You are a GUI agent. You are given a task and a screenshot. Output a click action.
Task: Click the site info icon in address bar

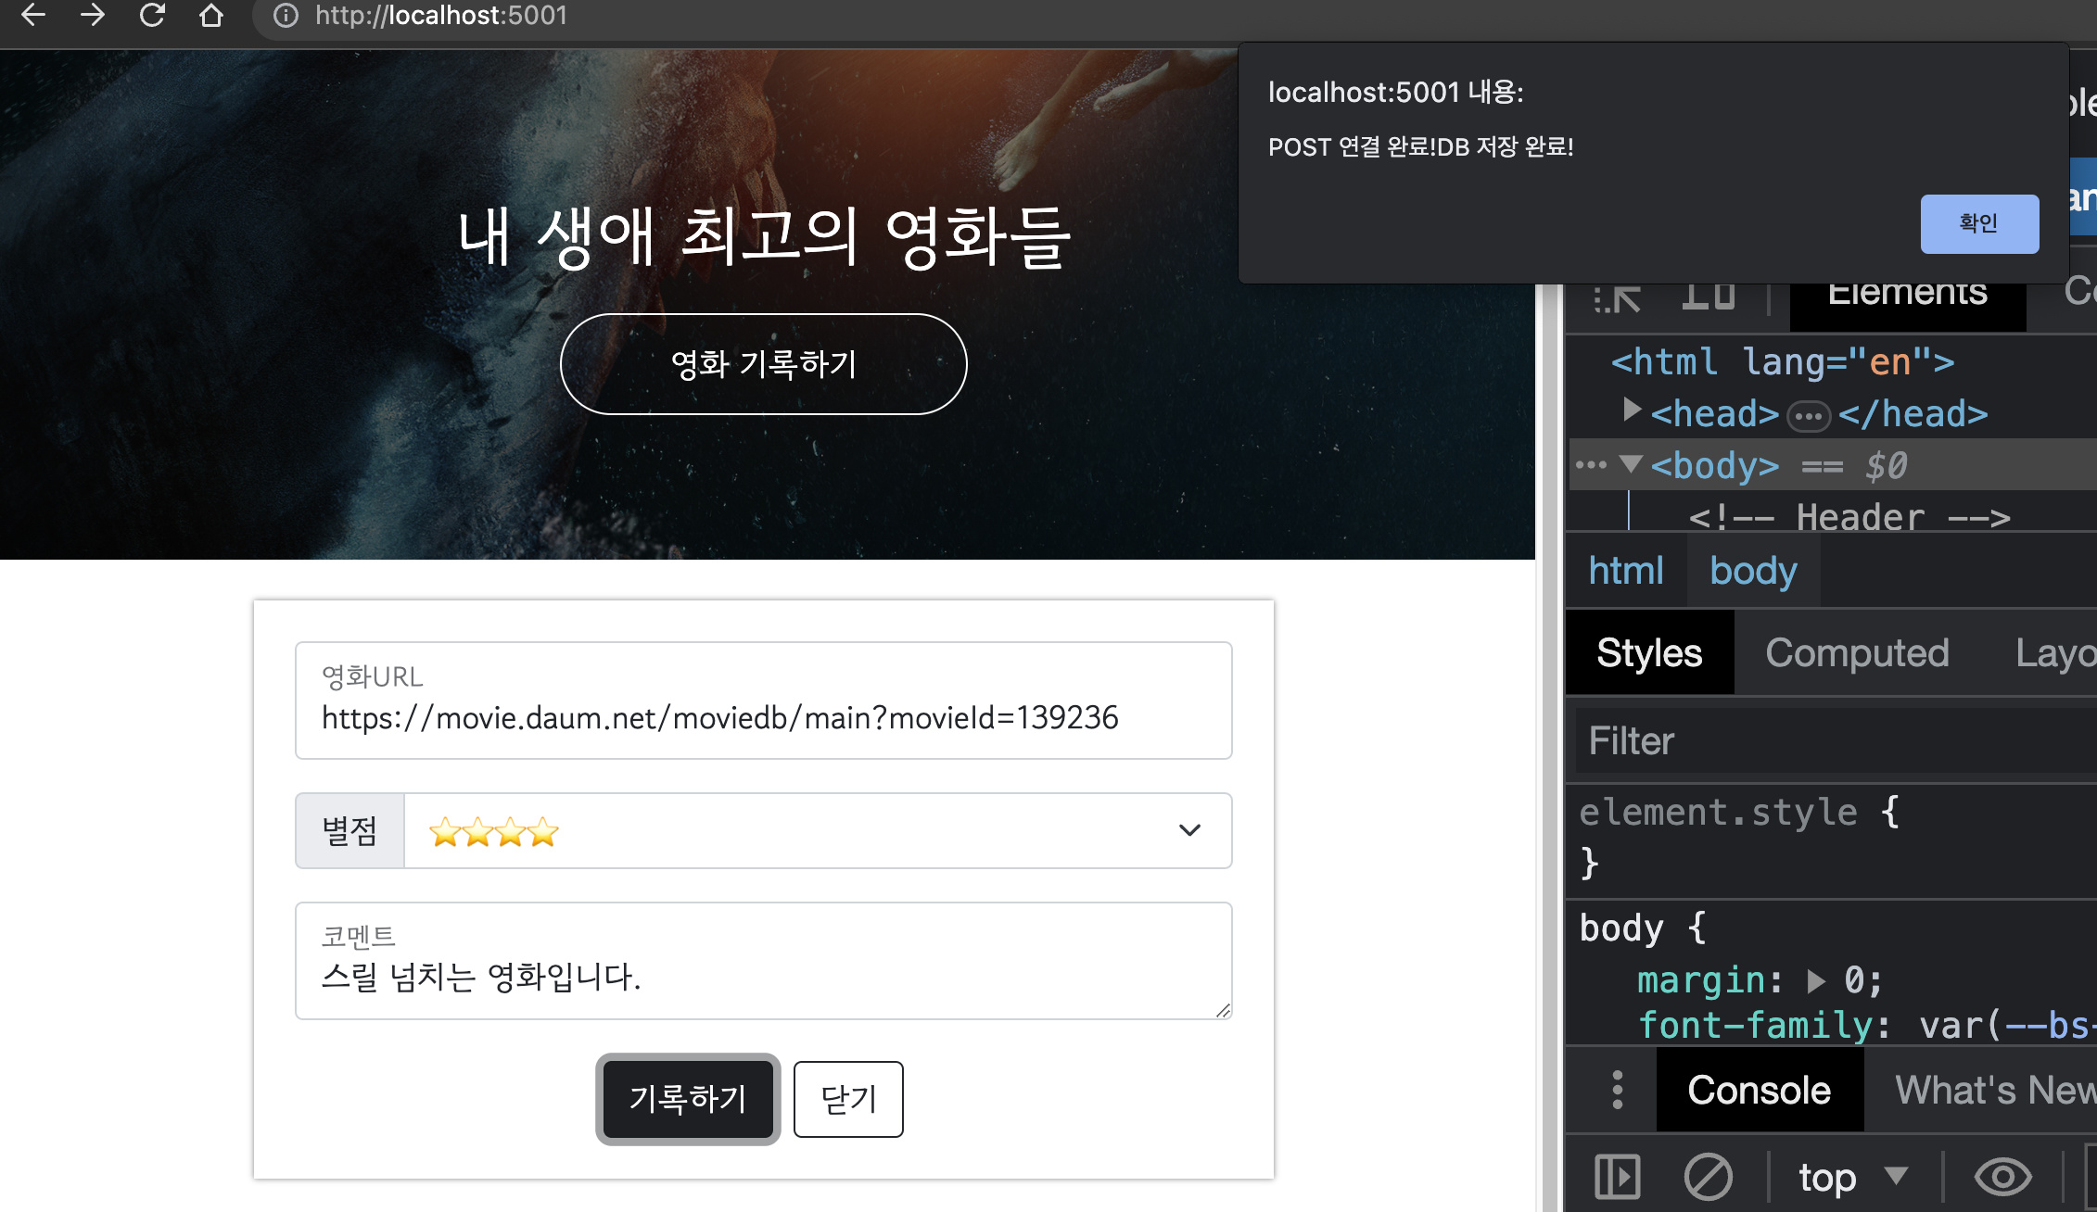pos(286,16)
